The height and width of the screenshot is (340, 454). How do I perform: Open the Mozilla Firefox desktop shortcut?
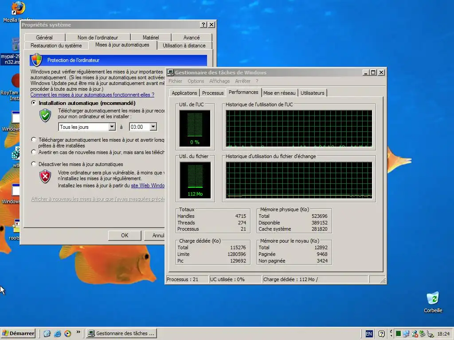(18, 8)
